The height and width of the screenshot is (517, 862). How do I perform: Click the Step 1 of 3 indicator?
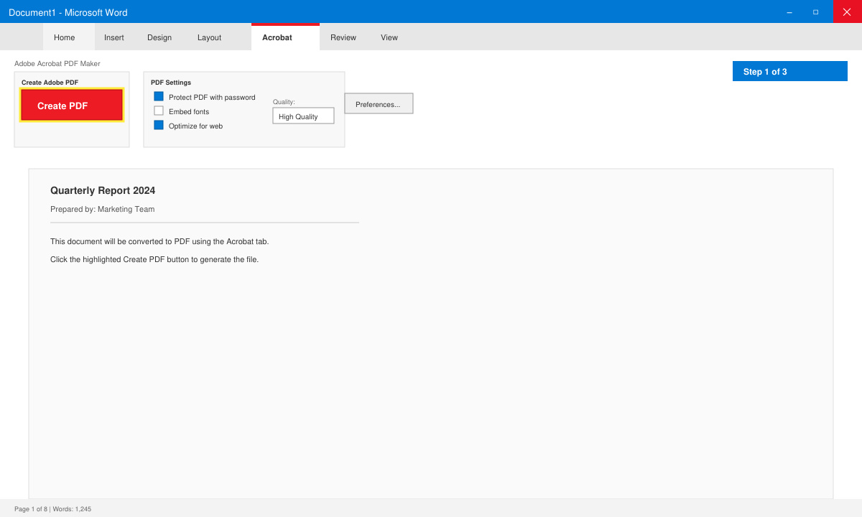790,71
